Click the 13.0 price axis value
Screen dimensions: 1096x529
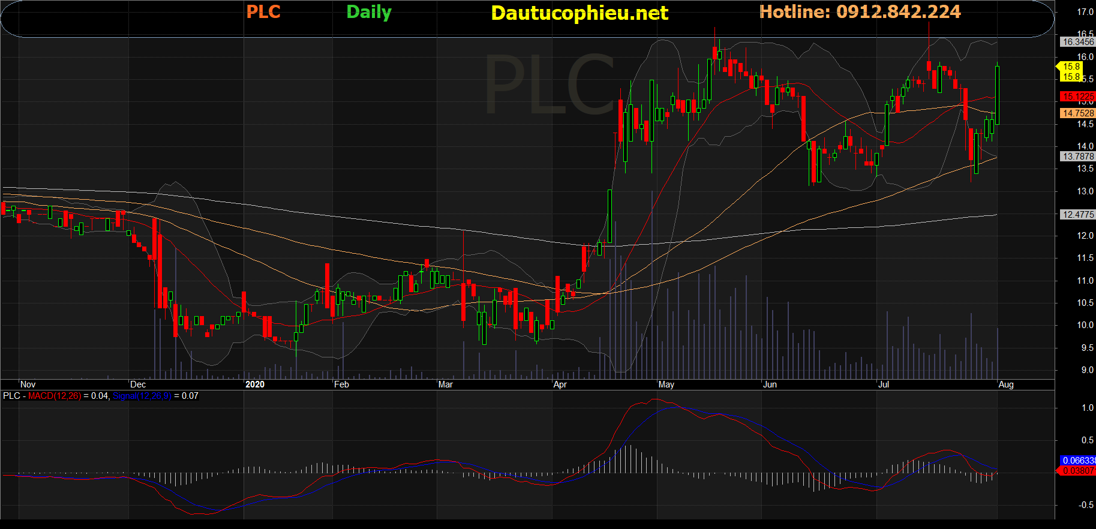1085,191
